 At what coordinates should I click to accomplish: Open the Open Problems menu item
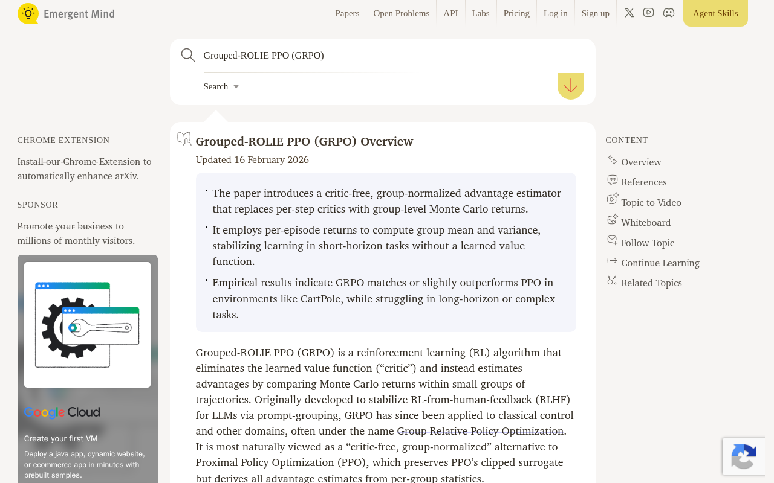[x=402, y=13]
